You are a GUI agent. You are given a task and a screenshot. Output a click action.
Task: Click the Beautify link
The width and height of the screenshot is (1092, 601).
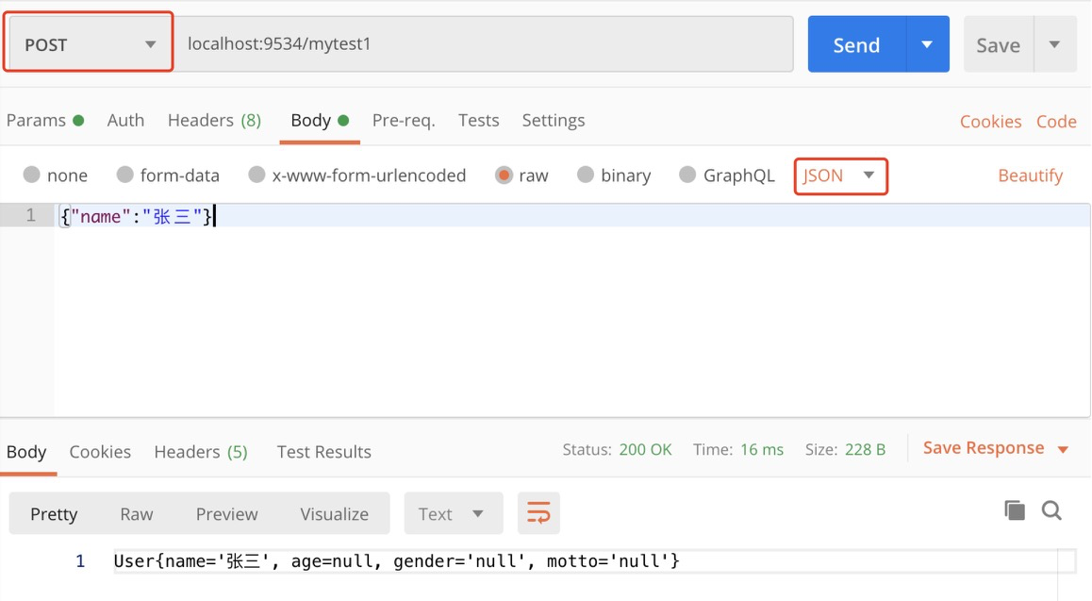1030,175
